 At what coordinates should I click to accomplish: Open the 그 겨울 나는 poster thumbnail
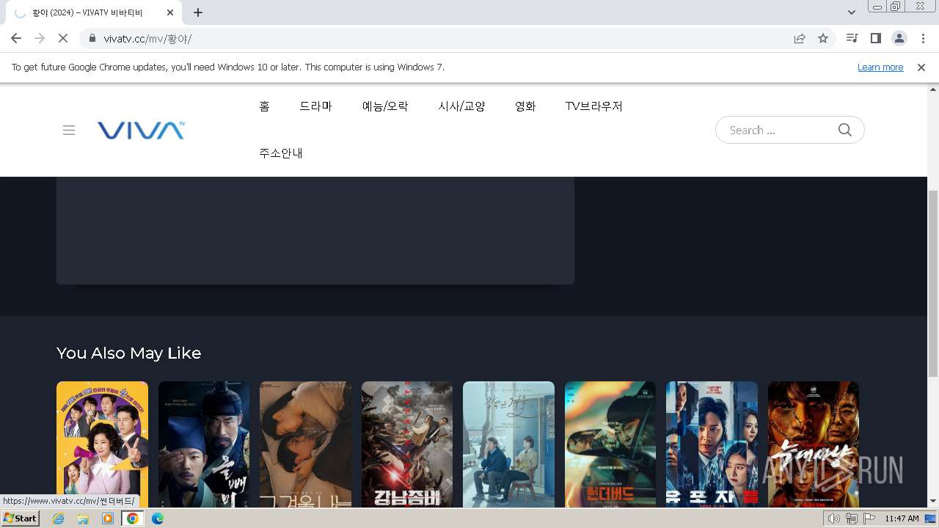[305, 444]
